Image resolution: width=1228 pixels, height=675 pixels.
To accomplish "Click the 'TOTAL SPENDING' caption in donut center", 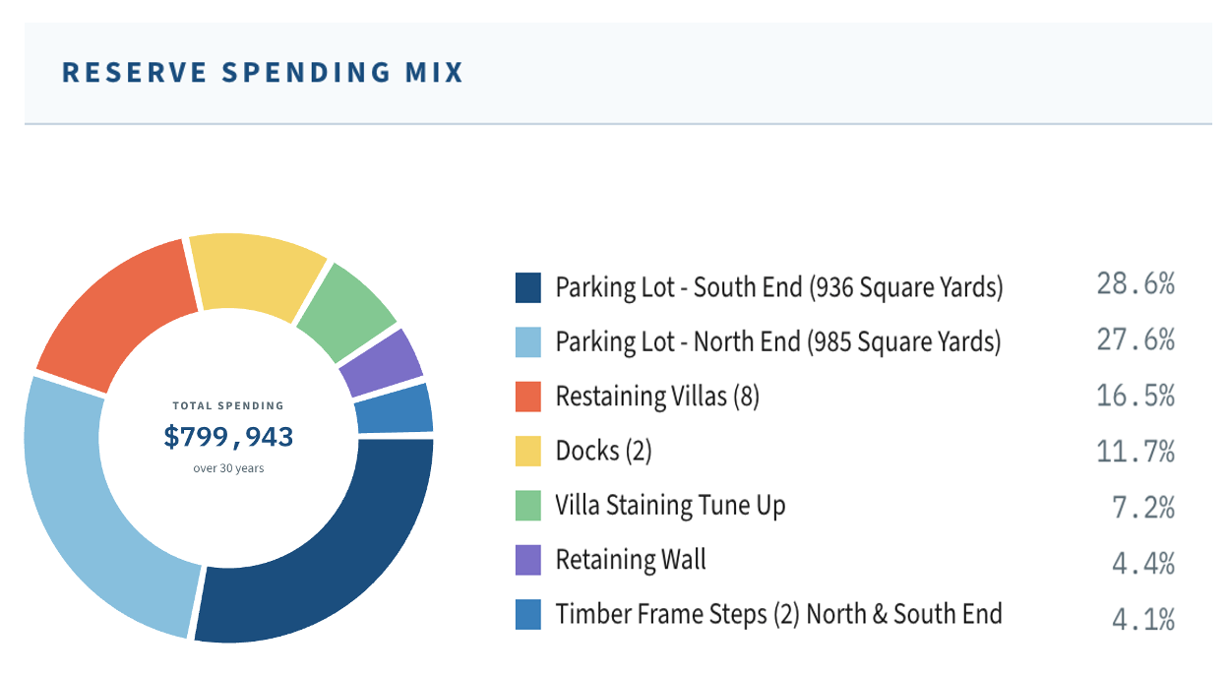I will pyautogui.click(x=228, y=405).
